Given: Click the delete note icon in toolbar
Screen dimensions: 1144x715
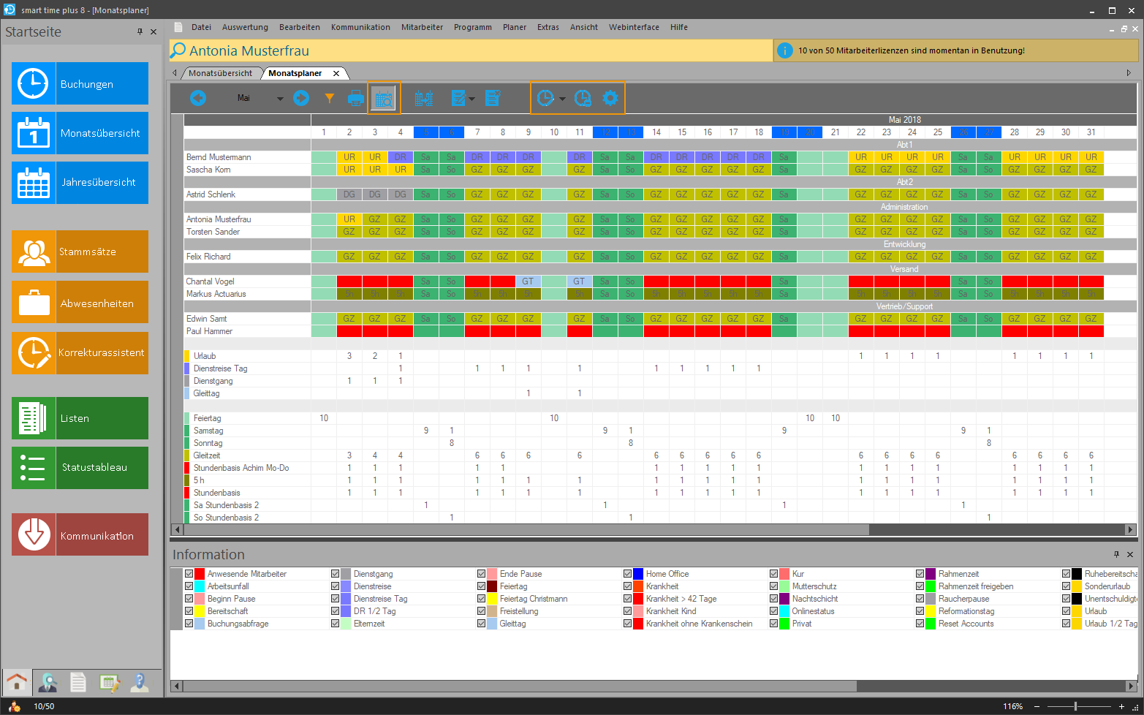Looking at the screenshot, I should click(493, 98).
